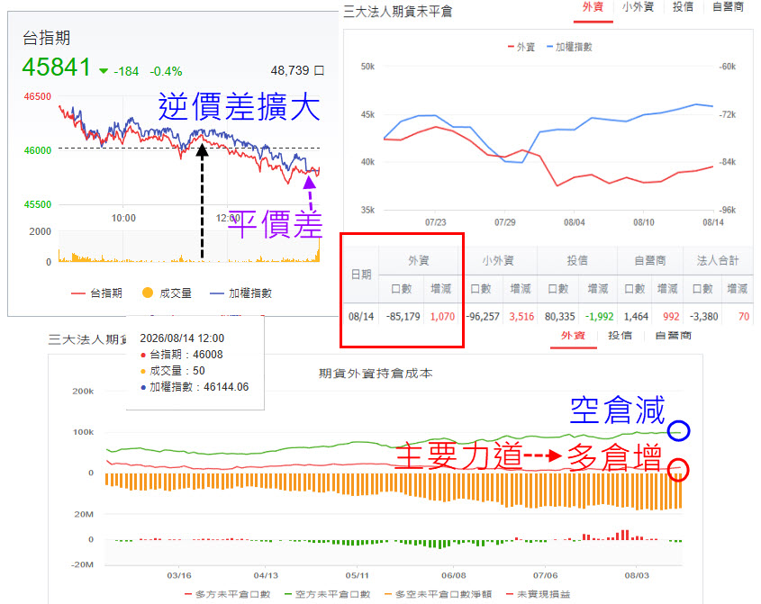Click the 08/14 date cell
This screenshot has width=761, height=604.
click(361, 317)
